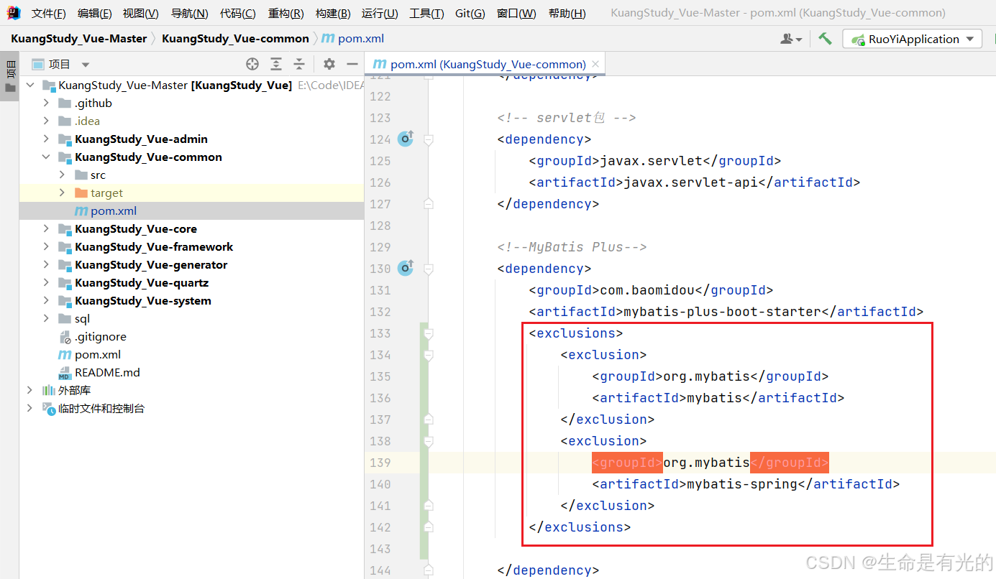Expand the target folder
The width and height of the screenshot is (996, 579).
click(62, 193)
